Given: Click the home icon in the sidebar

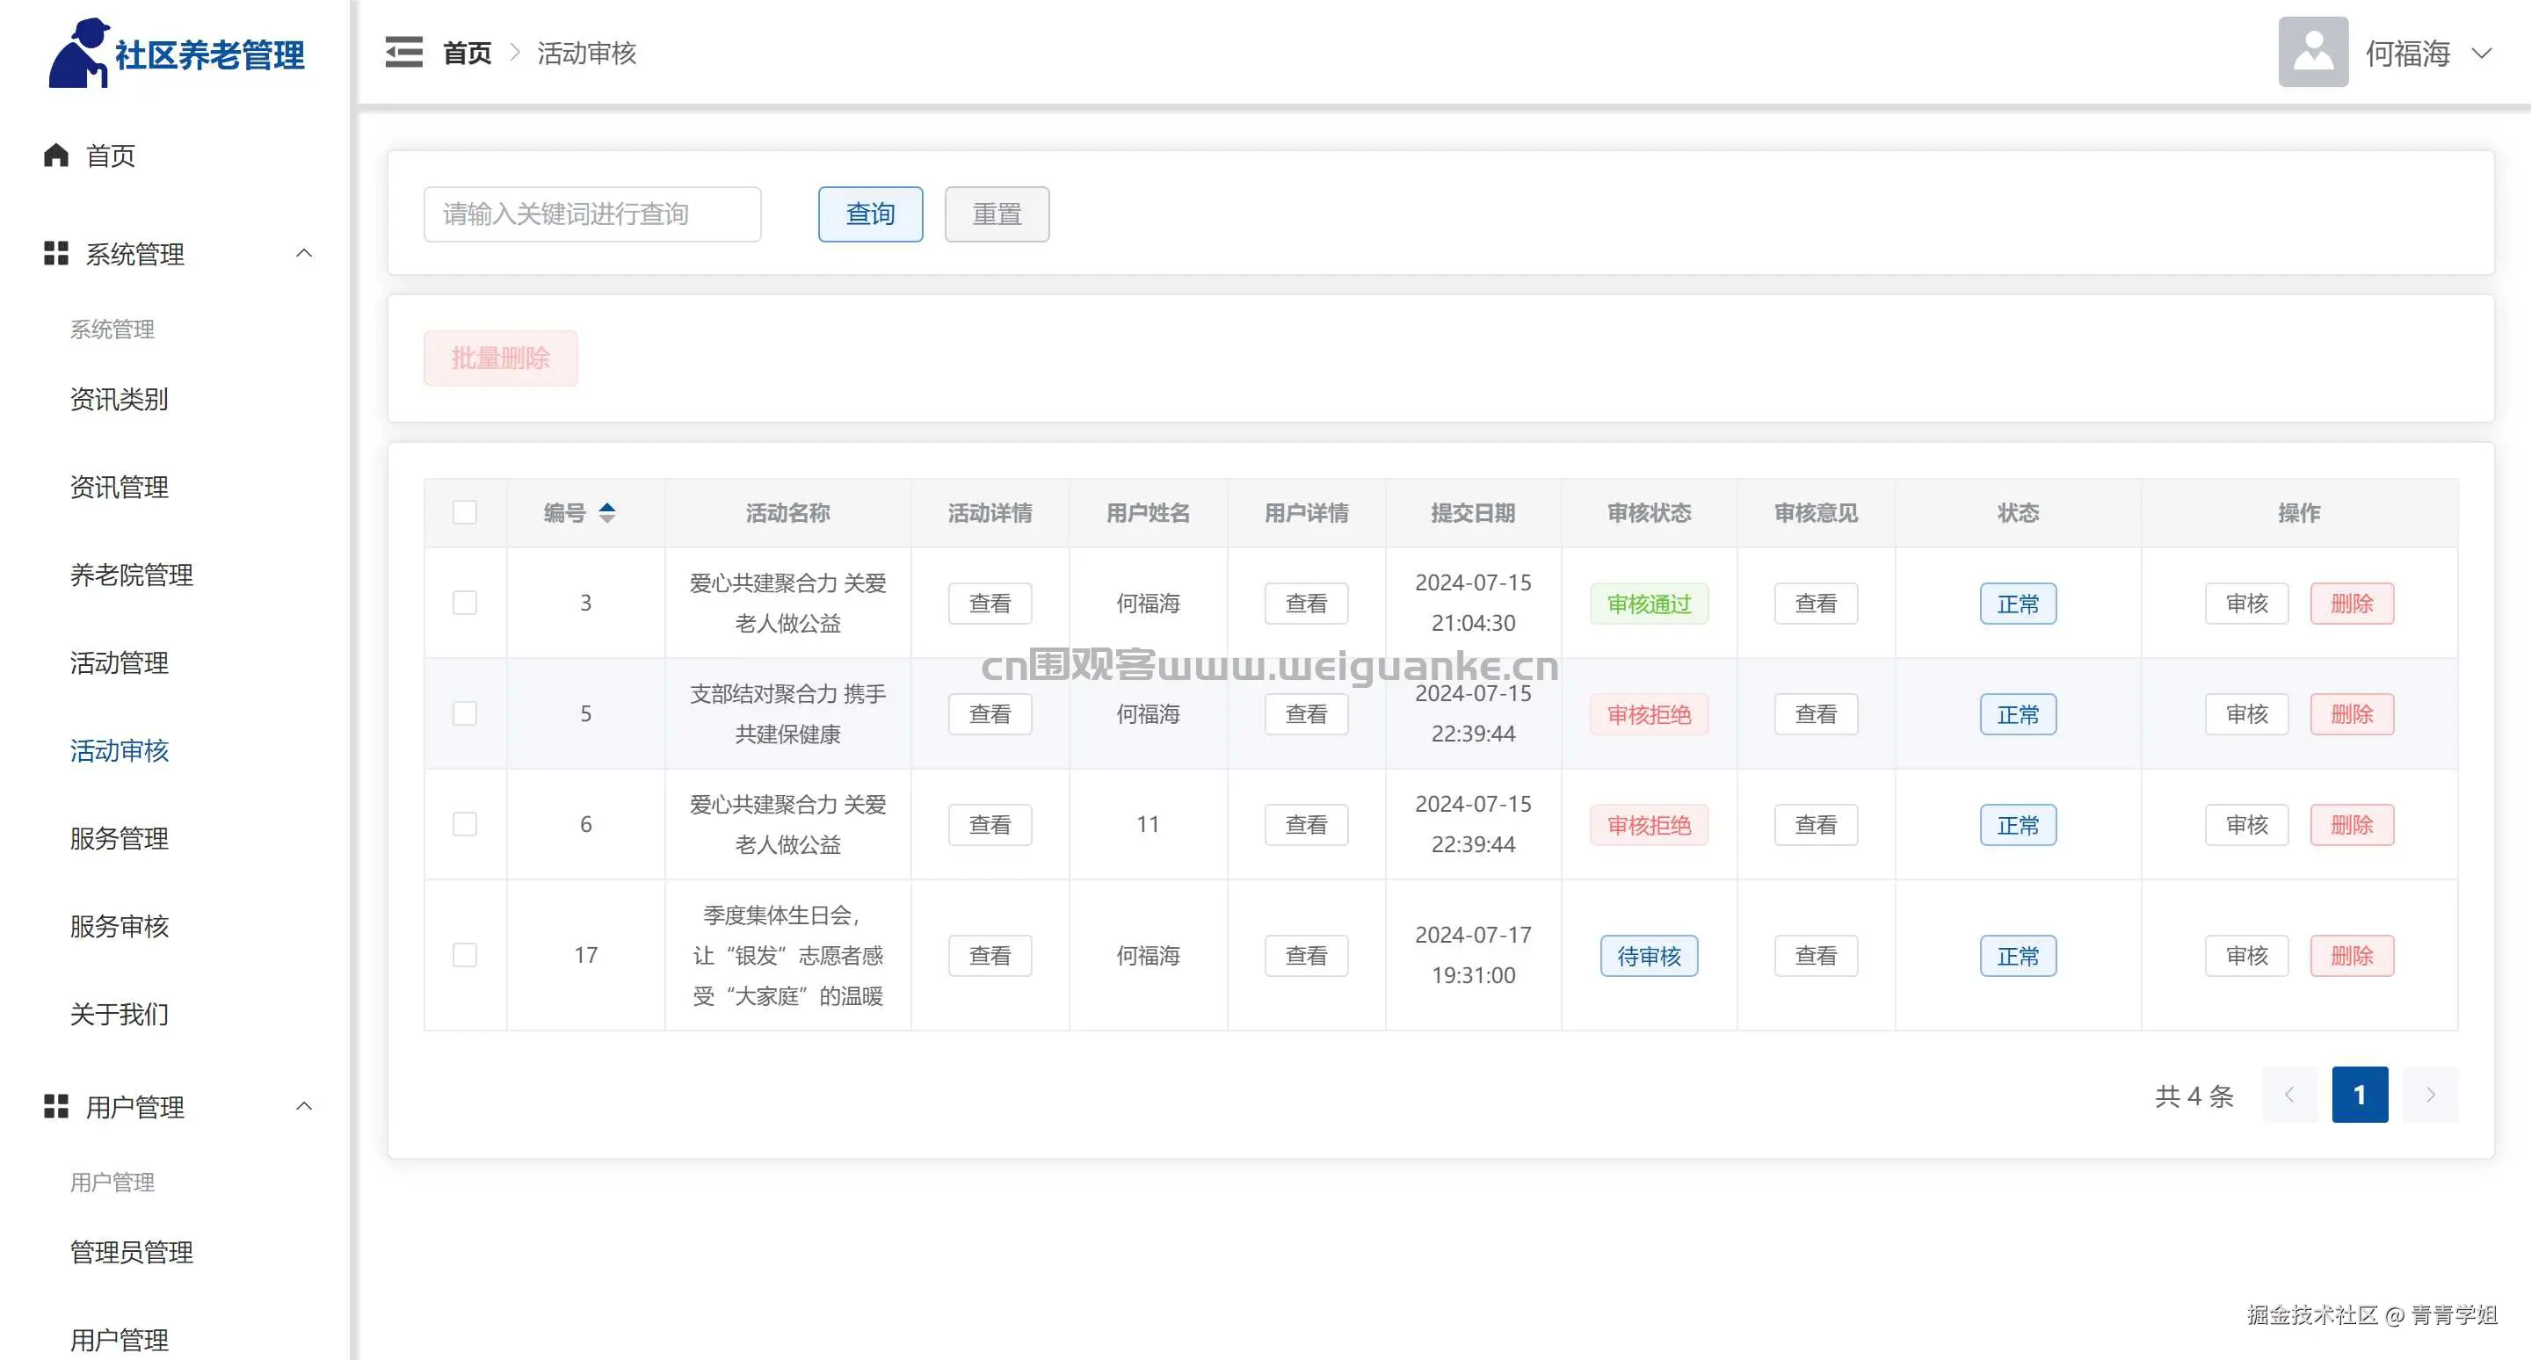Looking at the screenshot, I should tap(56, 156).
